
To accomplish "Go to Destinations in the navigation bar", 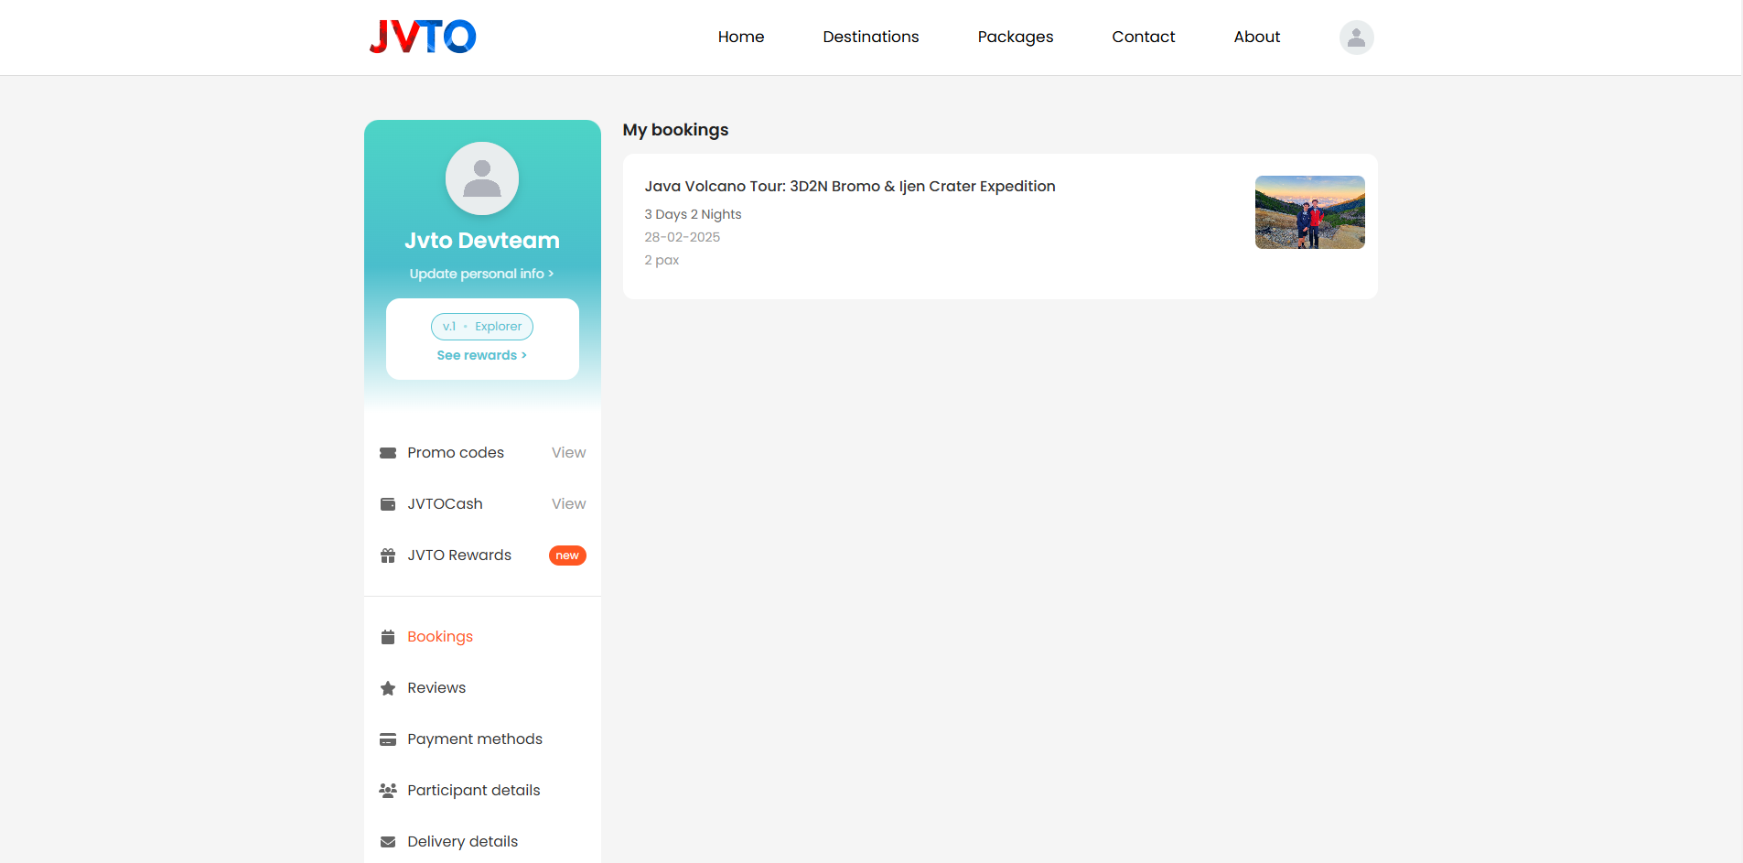I will (870, 37).
